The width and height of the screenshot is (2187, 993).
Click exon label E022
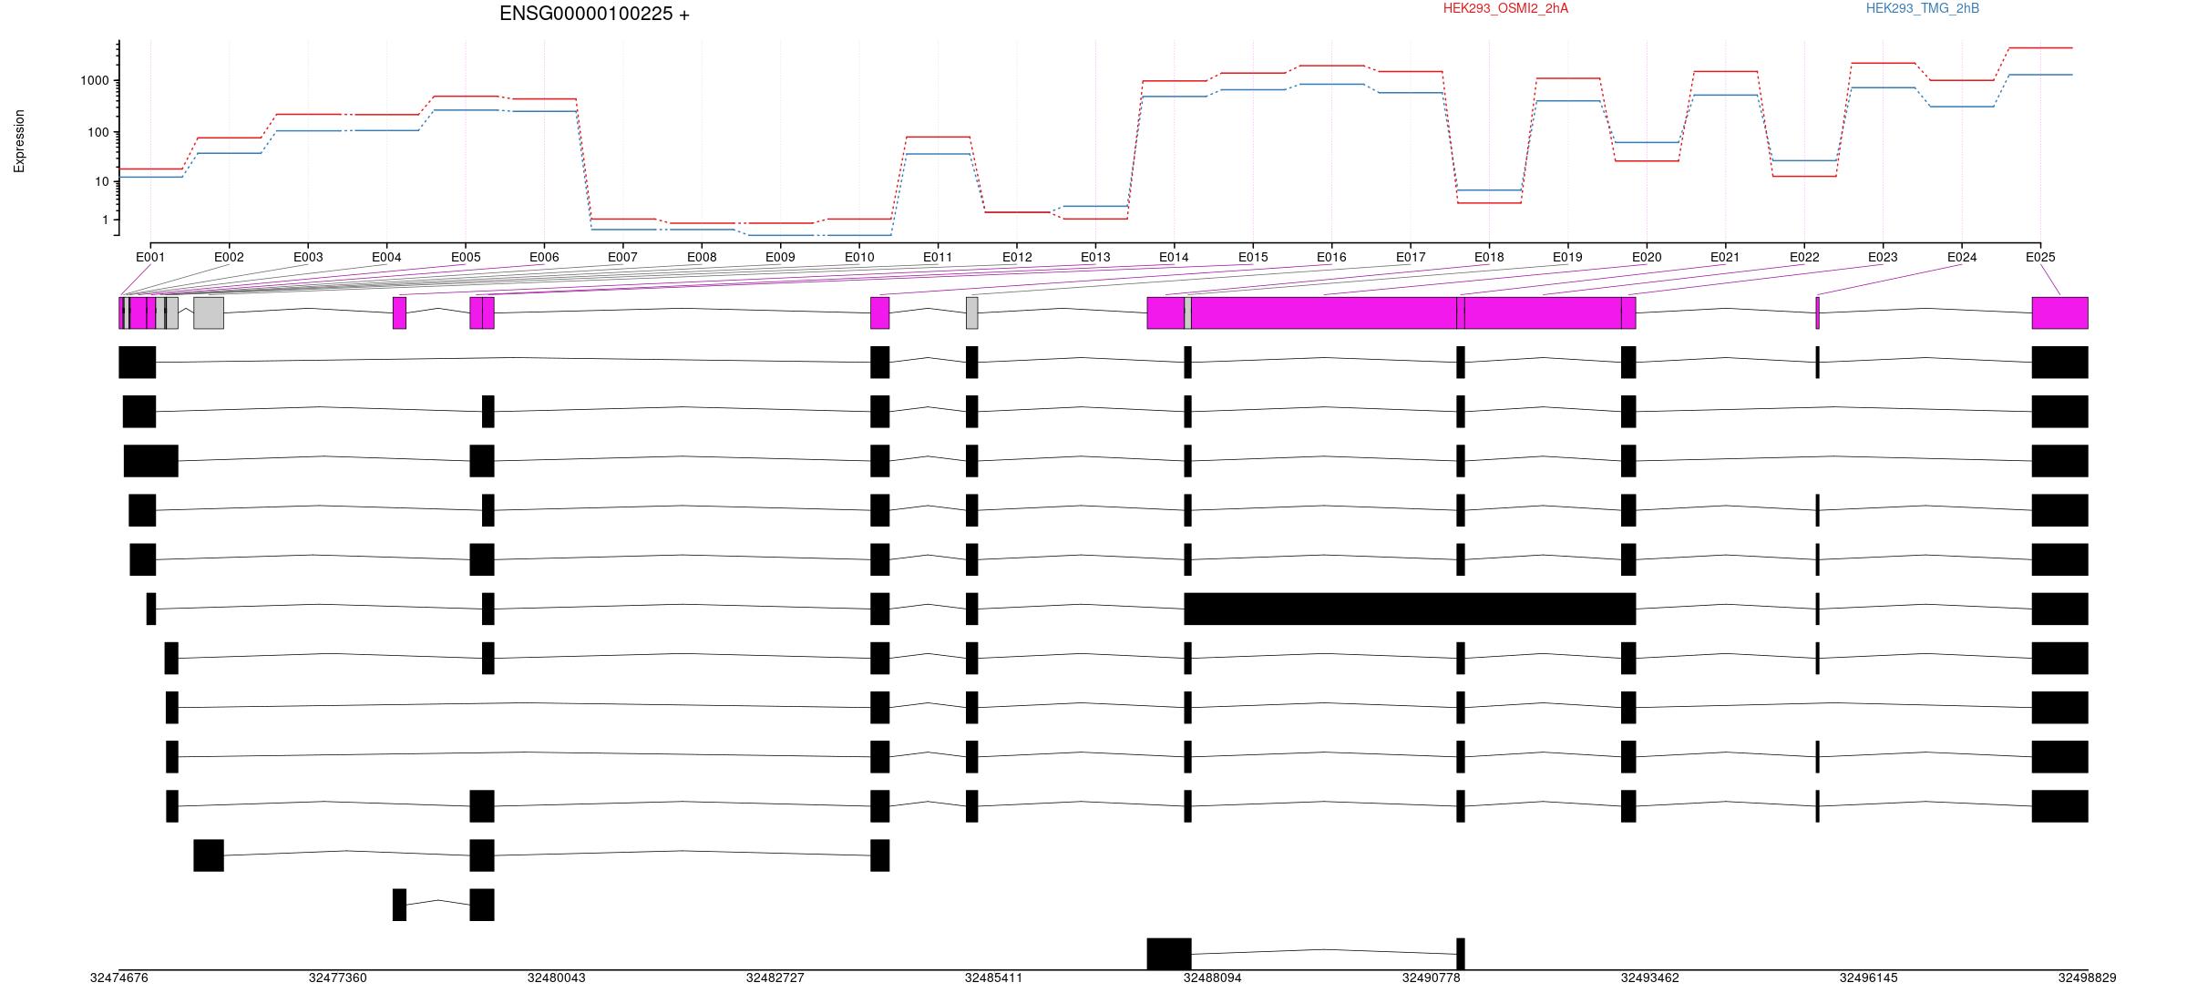pyautogui.click(x=1804, y=257)
